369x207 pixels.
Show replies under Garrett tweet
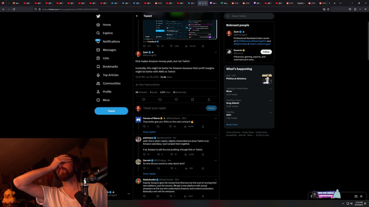[x=149, y=174]
